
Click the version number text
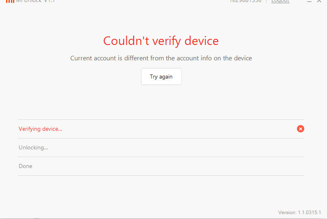299,213
